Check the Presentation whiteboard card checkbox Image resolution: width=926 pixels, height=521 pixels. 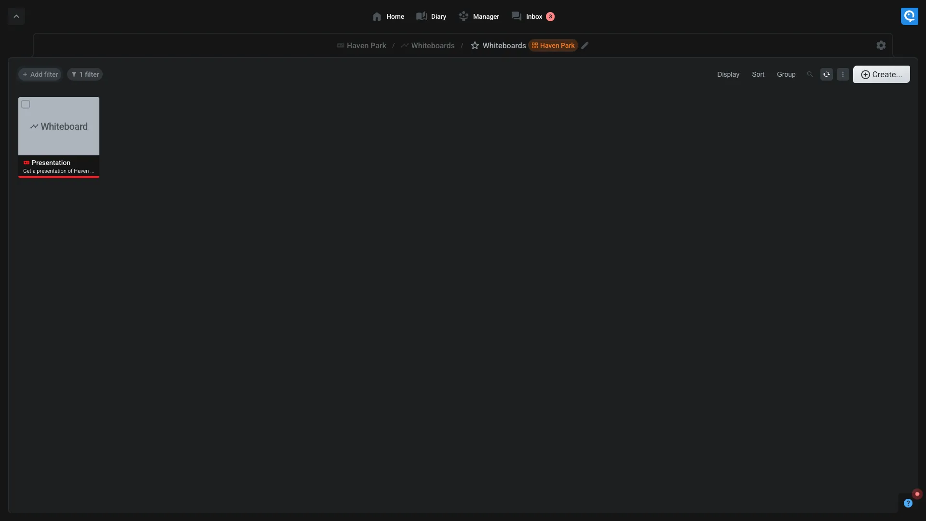[26, 104]
